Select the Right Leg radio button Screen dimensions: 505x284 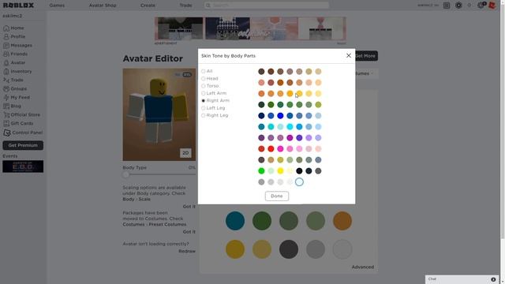point(204,115)
